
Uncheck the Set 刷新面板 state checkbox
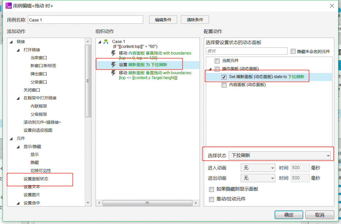pos(224,77)
